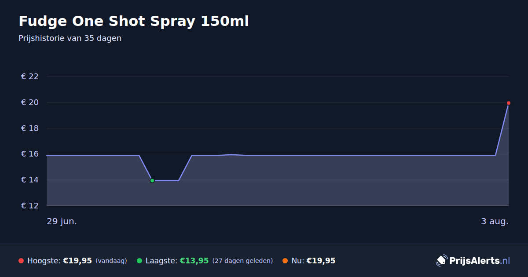Click the € 12 axis label
This screenshot has width=528, height=277.
coord(30,206)
